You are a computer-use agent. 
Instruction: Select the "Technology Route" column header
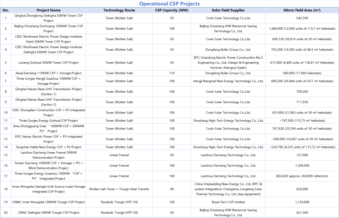[119, 10]
